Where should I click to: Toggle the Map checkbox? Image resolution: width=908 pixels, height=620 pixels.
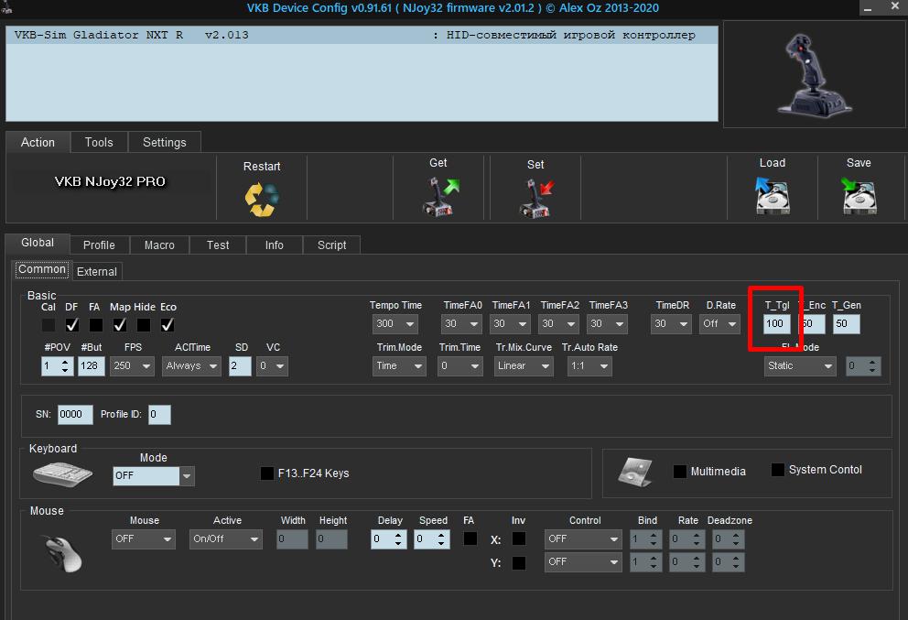(119, 325)
